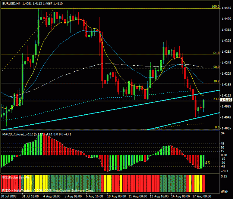Click the 5.25 value on RubberBand scale

pos(224,176)
